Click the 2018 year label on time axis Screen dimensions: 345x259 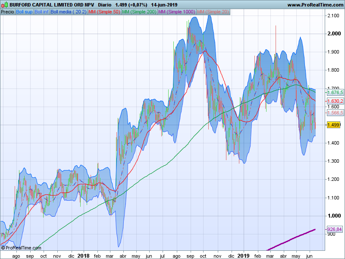tap(84, 256)
